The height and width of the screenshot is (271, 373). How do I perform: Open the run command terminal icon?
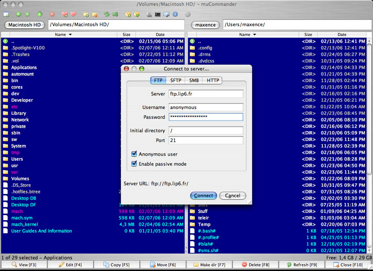point(158,14)
